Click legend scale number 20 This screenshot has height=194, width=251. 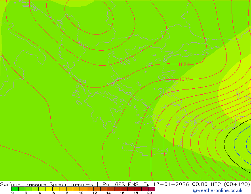point(149,193)
